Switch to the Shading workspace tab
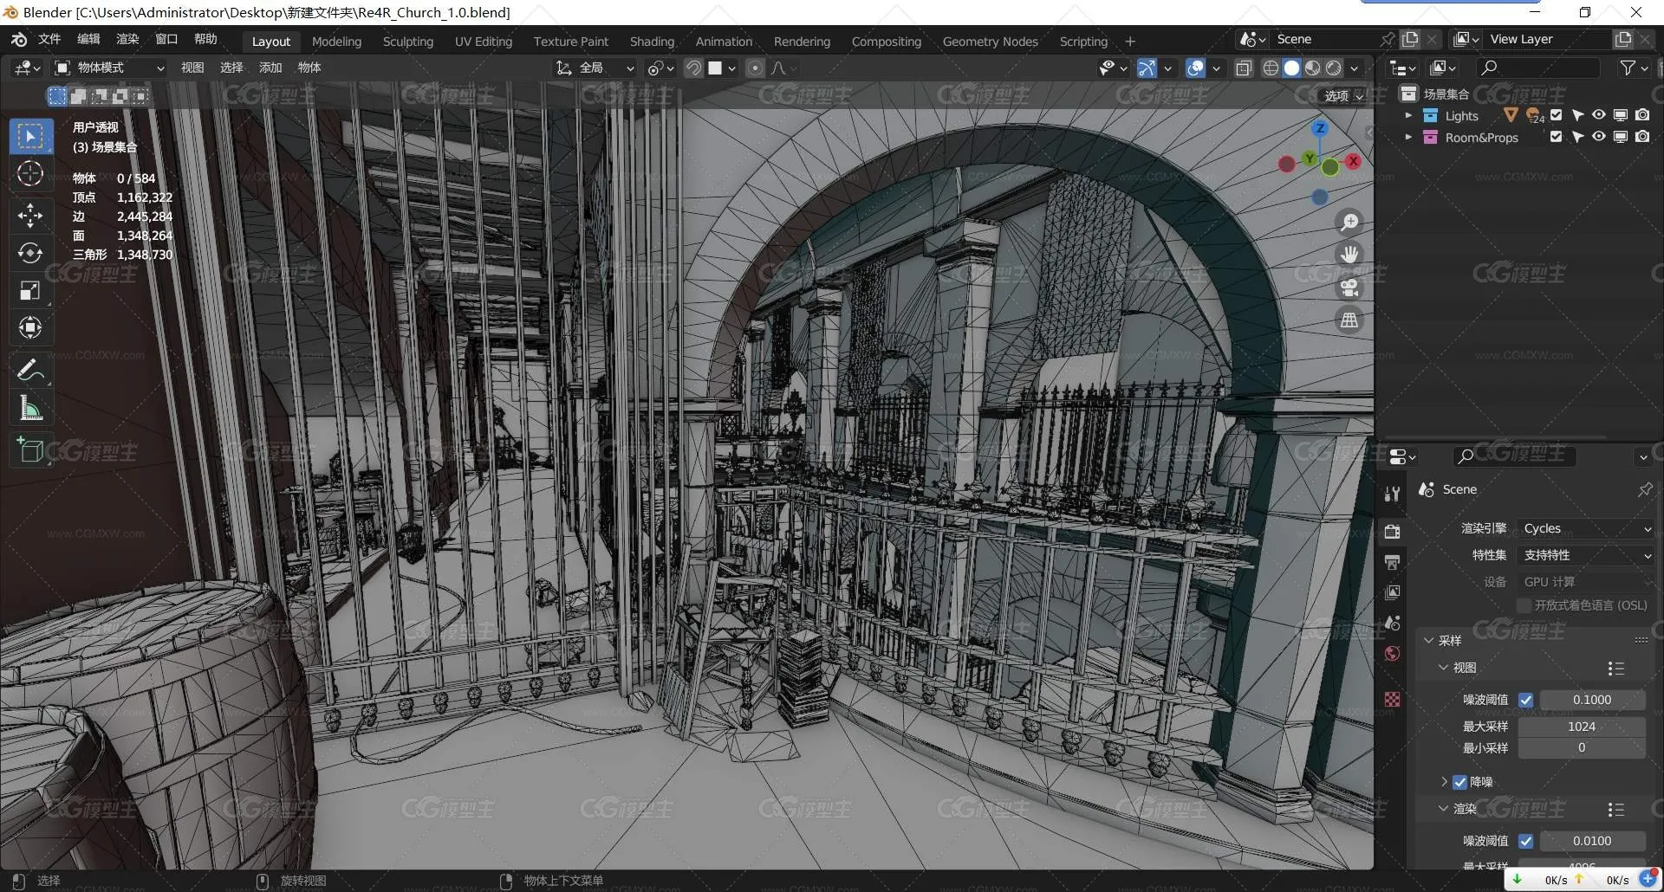1664x892 pixels. pos(652,42)
